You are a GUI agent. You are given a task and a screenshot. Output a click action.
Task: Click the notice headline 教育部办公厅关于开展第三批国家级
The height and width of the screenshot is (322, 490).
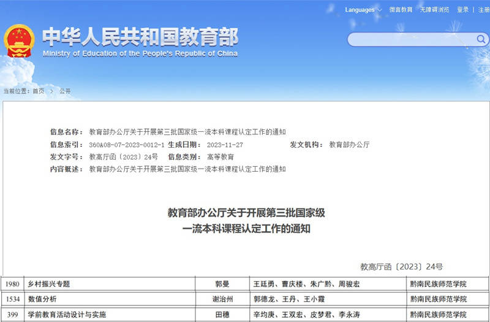coord(246,213)
